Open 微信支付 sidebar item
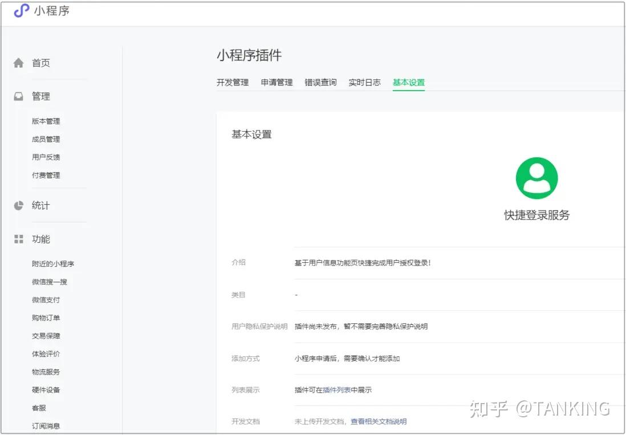This screenshot has width=626, height=435. (x=46, y=300)
